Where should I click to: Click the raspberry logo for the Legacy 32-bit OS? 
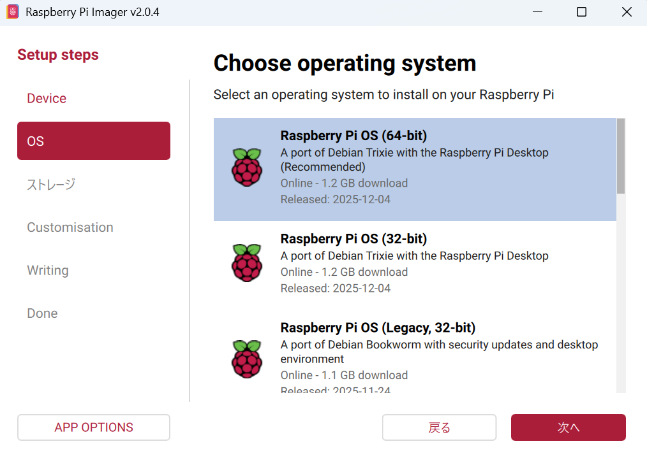247,359
